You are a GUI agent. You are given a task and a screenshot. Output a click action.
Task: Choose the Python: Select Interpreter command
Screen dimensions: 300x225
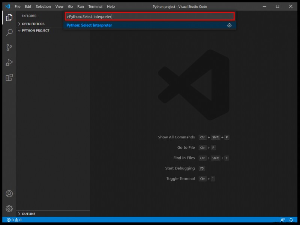150,25
